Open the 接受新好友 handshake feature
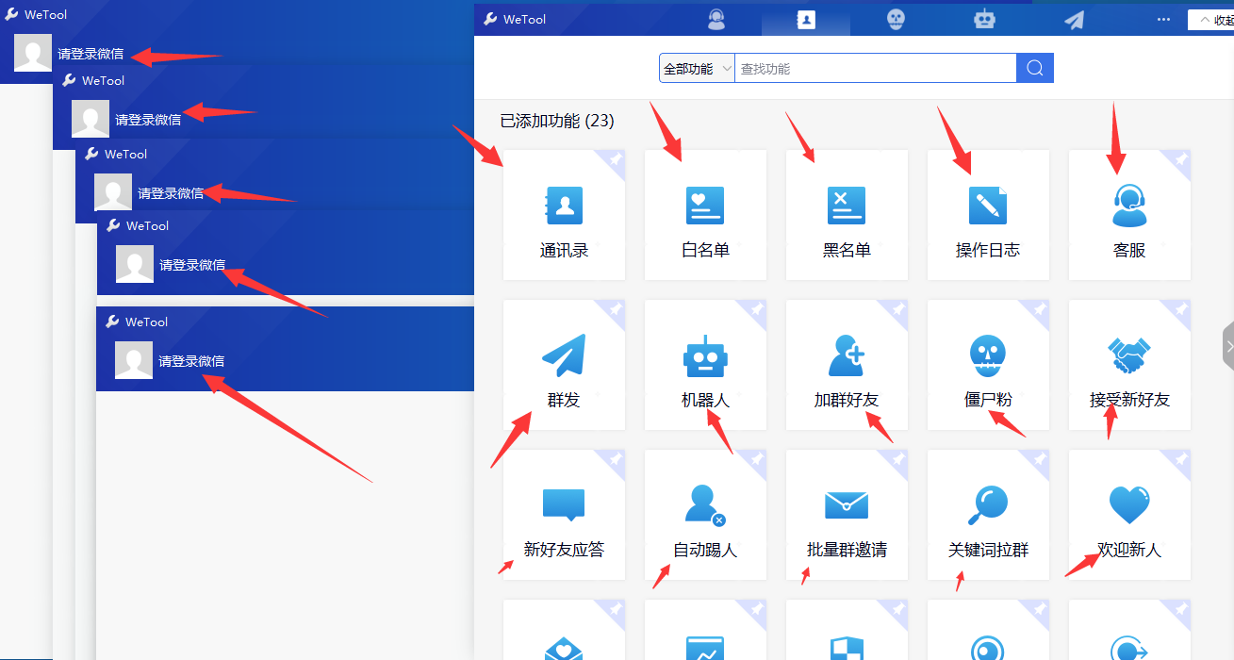The height and width of the screenshot is (660, 1234). coord(1129,366)
